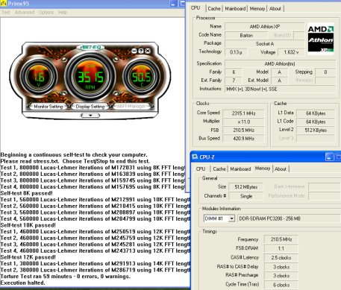Switch to Mainboard tab in lower CPU-Z

click(240, 169)
